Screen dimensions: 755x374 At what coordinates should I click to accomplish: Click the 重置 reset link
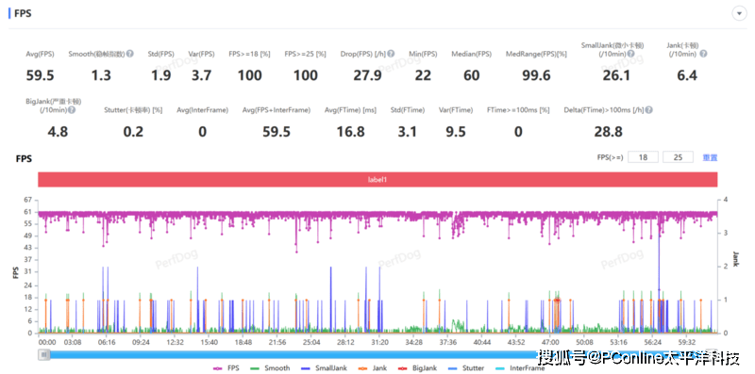(711, 157)
